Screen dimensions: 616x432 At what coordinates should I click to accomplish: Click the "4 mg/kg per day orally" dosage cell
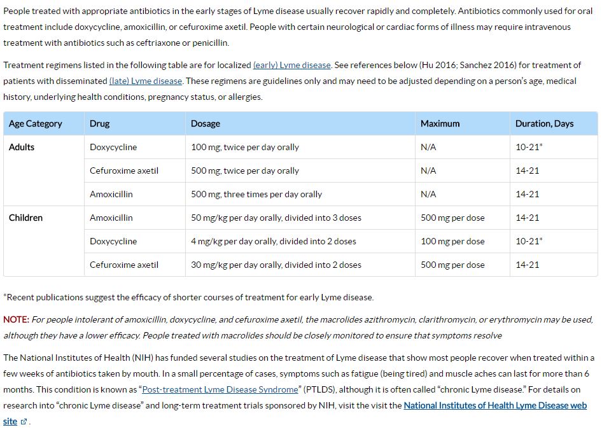coord(274,241)
